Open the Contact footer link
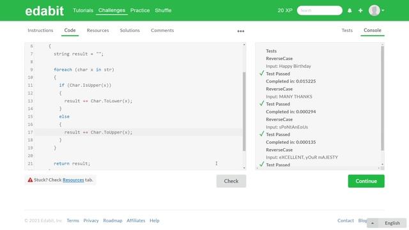 [346, 220]
